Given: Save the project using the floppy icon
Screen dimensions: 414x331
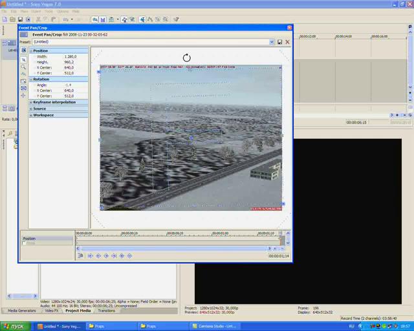Looking at the screenshot, I should pyautogui.click(x=20, y=19).
